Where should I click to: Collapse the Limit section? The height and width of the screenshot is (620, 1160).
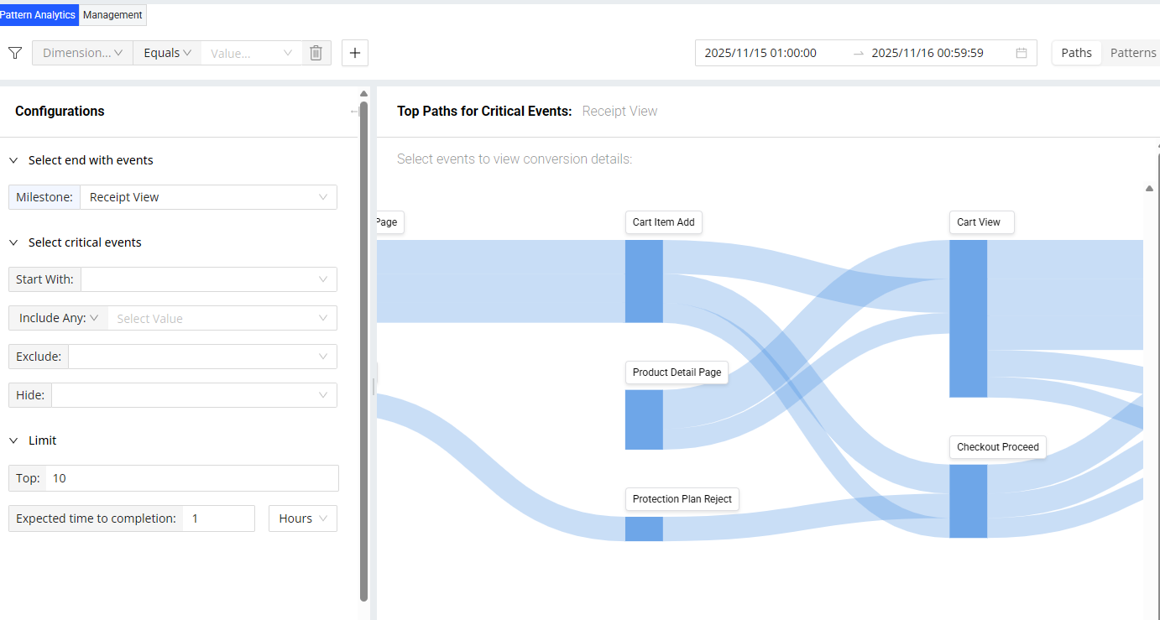[13, 440]
